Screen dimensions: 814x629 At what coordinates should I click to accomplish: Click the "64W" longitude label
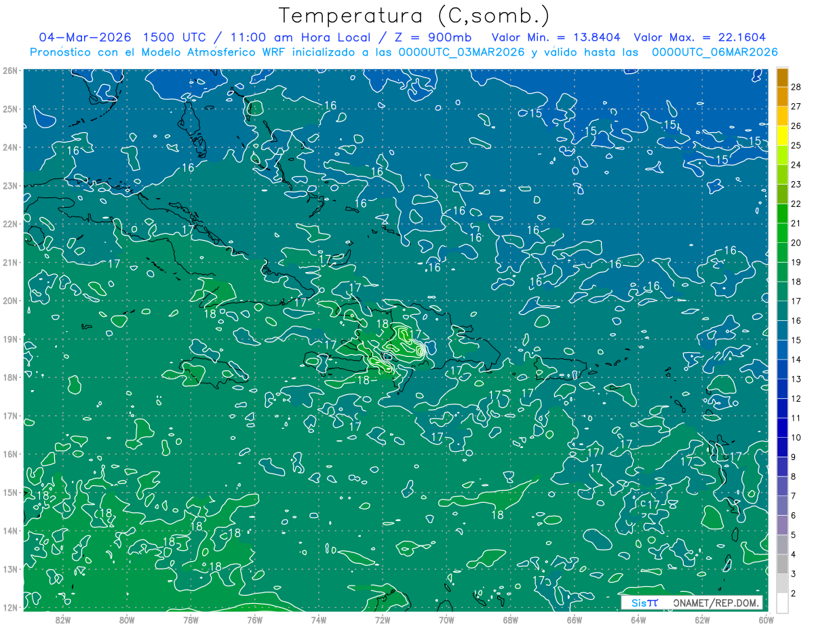638,620
